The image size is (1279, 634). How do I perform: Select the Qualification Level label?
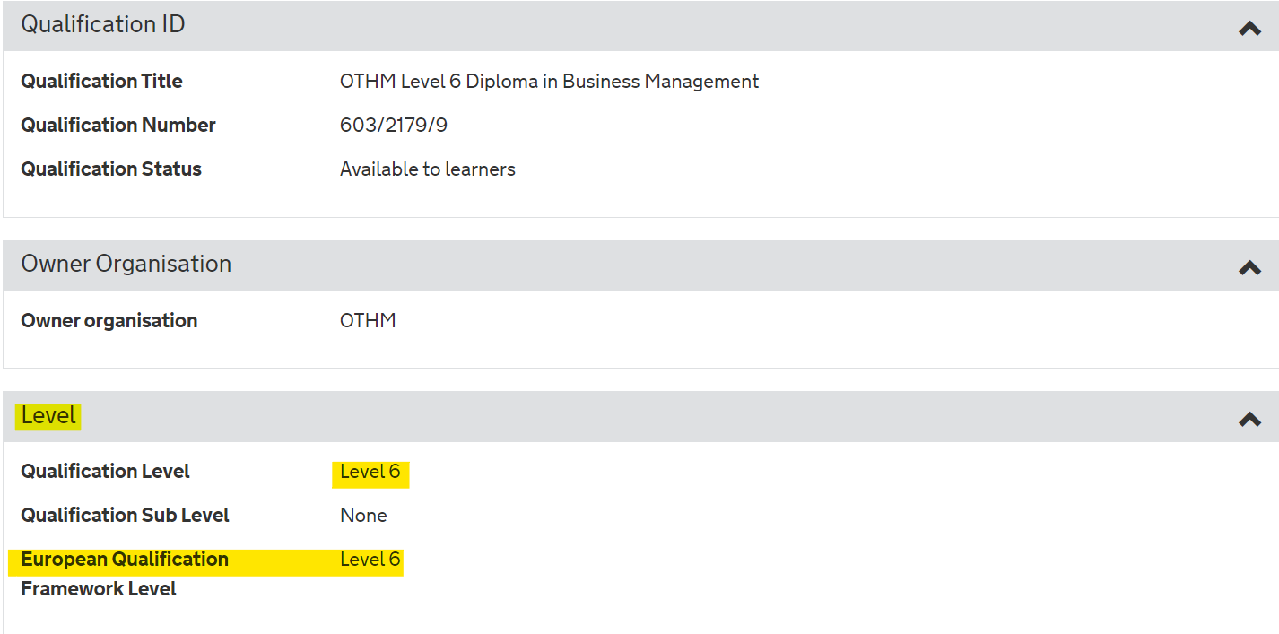click(106, 472)
